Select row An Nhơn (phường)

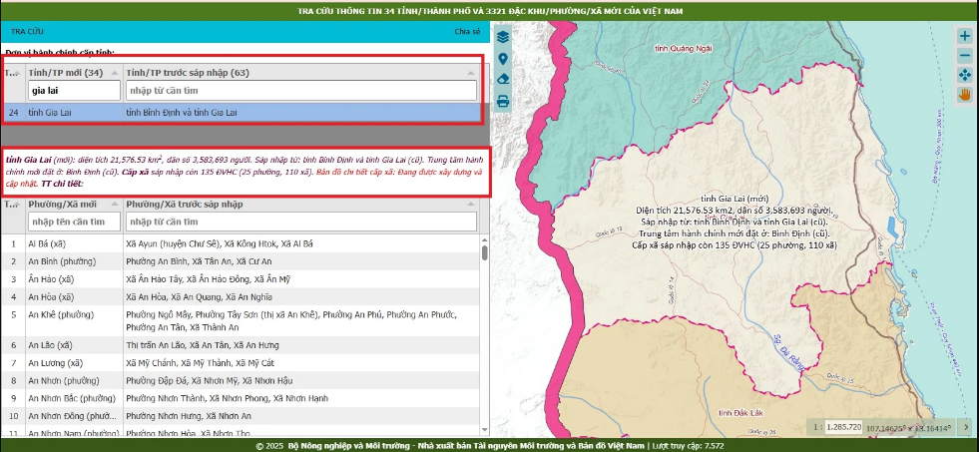[241, 380]
